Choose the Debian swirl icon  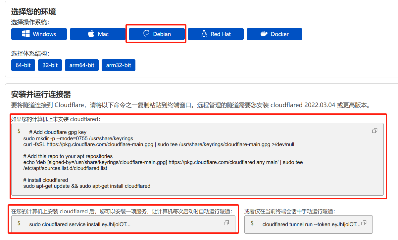coord(146,34)
